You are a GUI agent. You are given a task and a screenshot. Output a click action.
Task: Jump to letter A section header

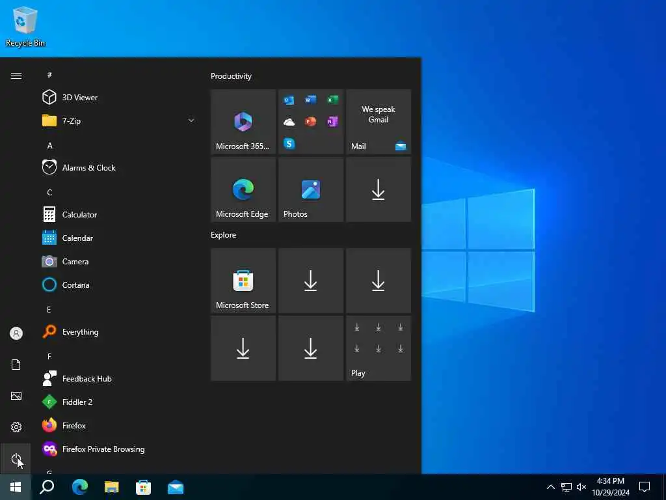(49, 146)
